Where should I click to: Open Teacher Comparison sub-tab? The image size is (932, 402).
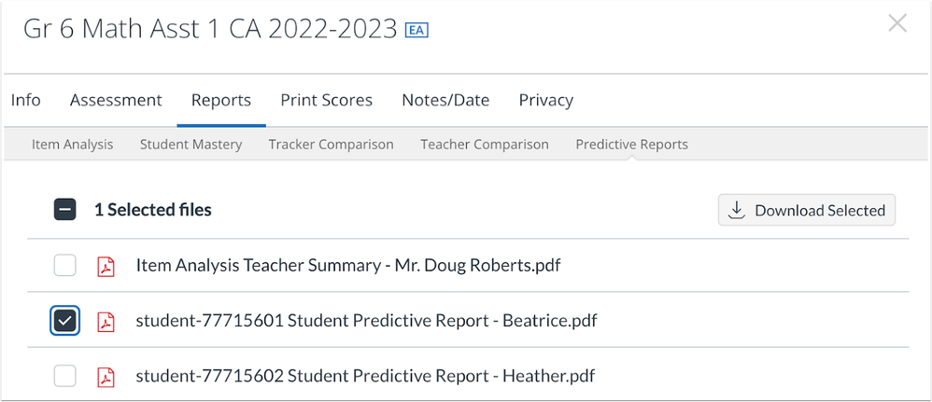(485, 145)
